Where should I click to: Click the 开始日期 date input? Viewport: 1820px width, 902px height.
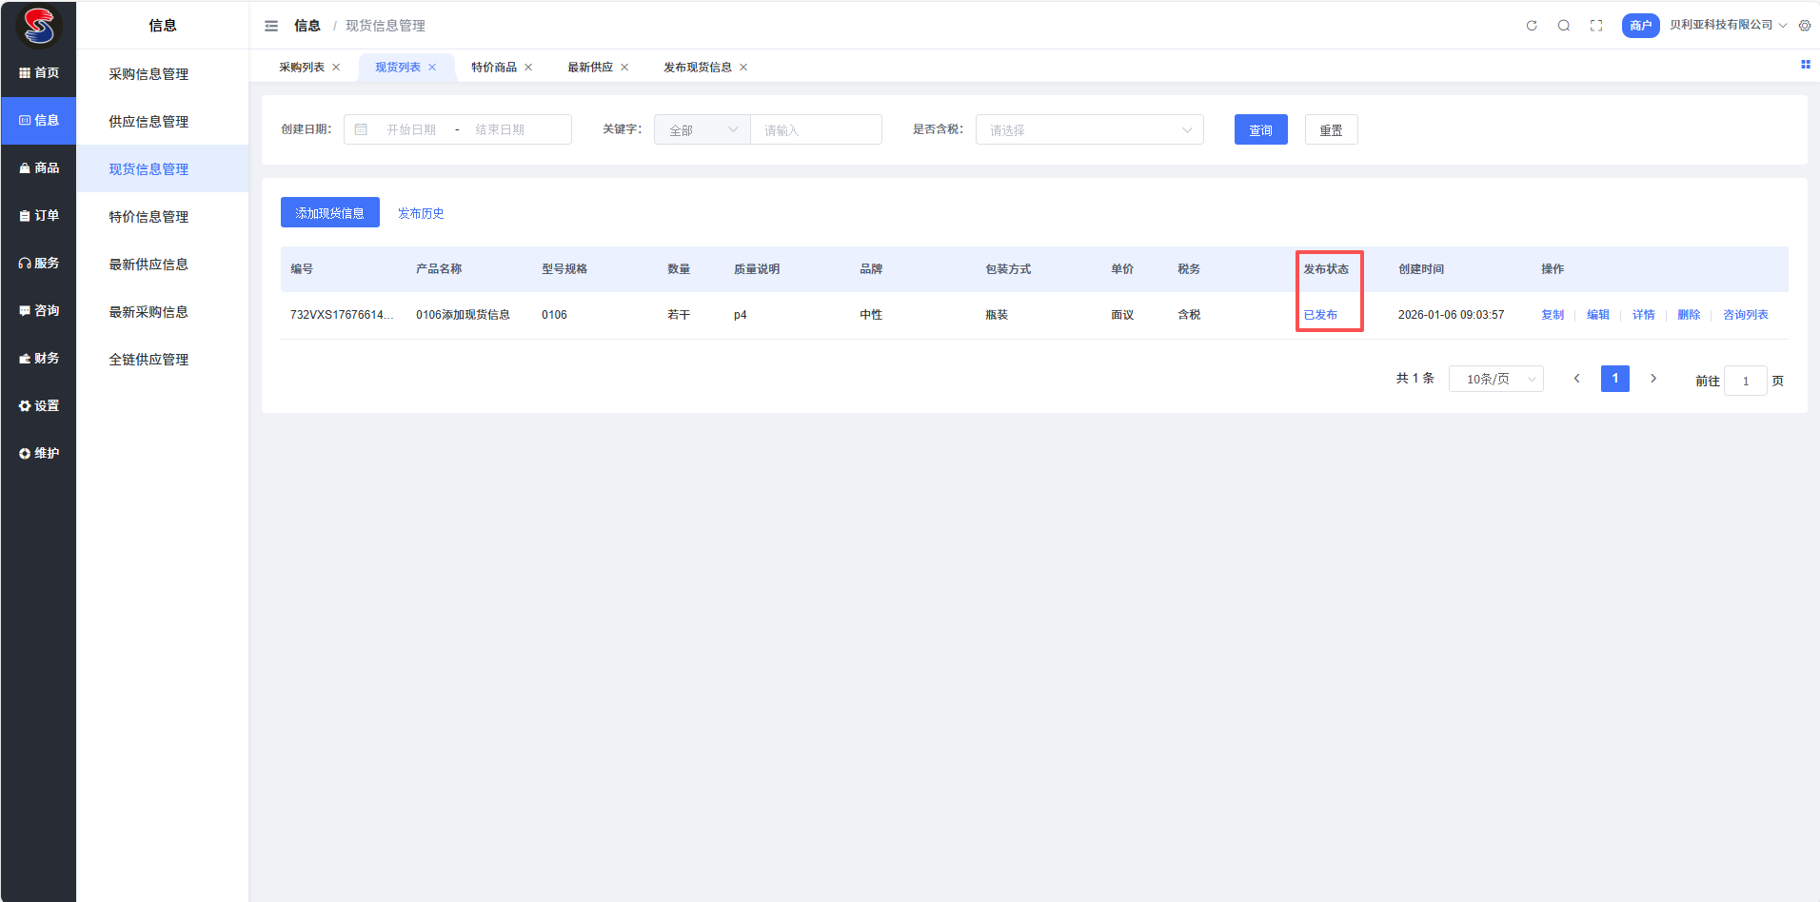tap(411, 130)
